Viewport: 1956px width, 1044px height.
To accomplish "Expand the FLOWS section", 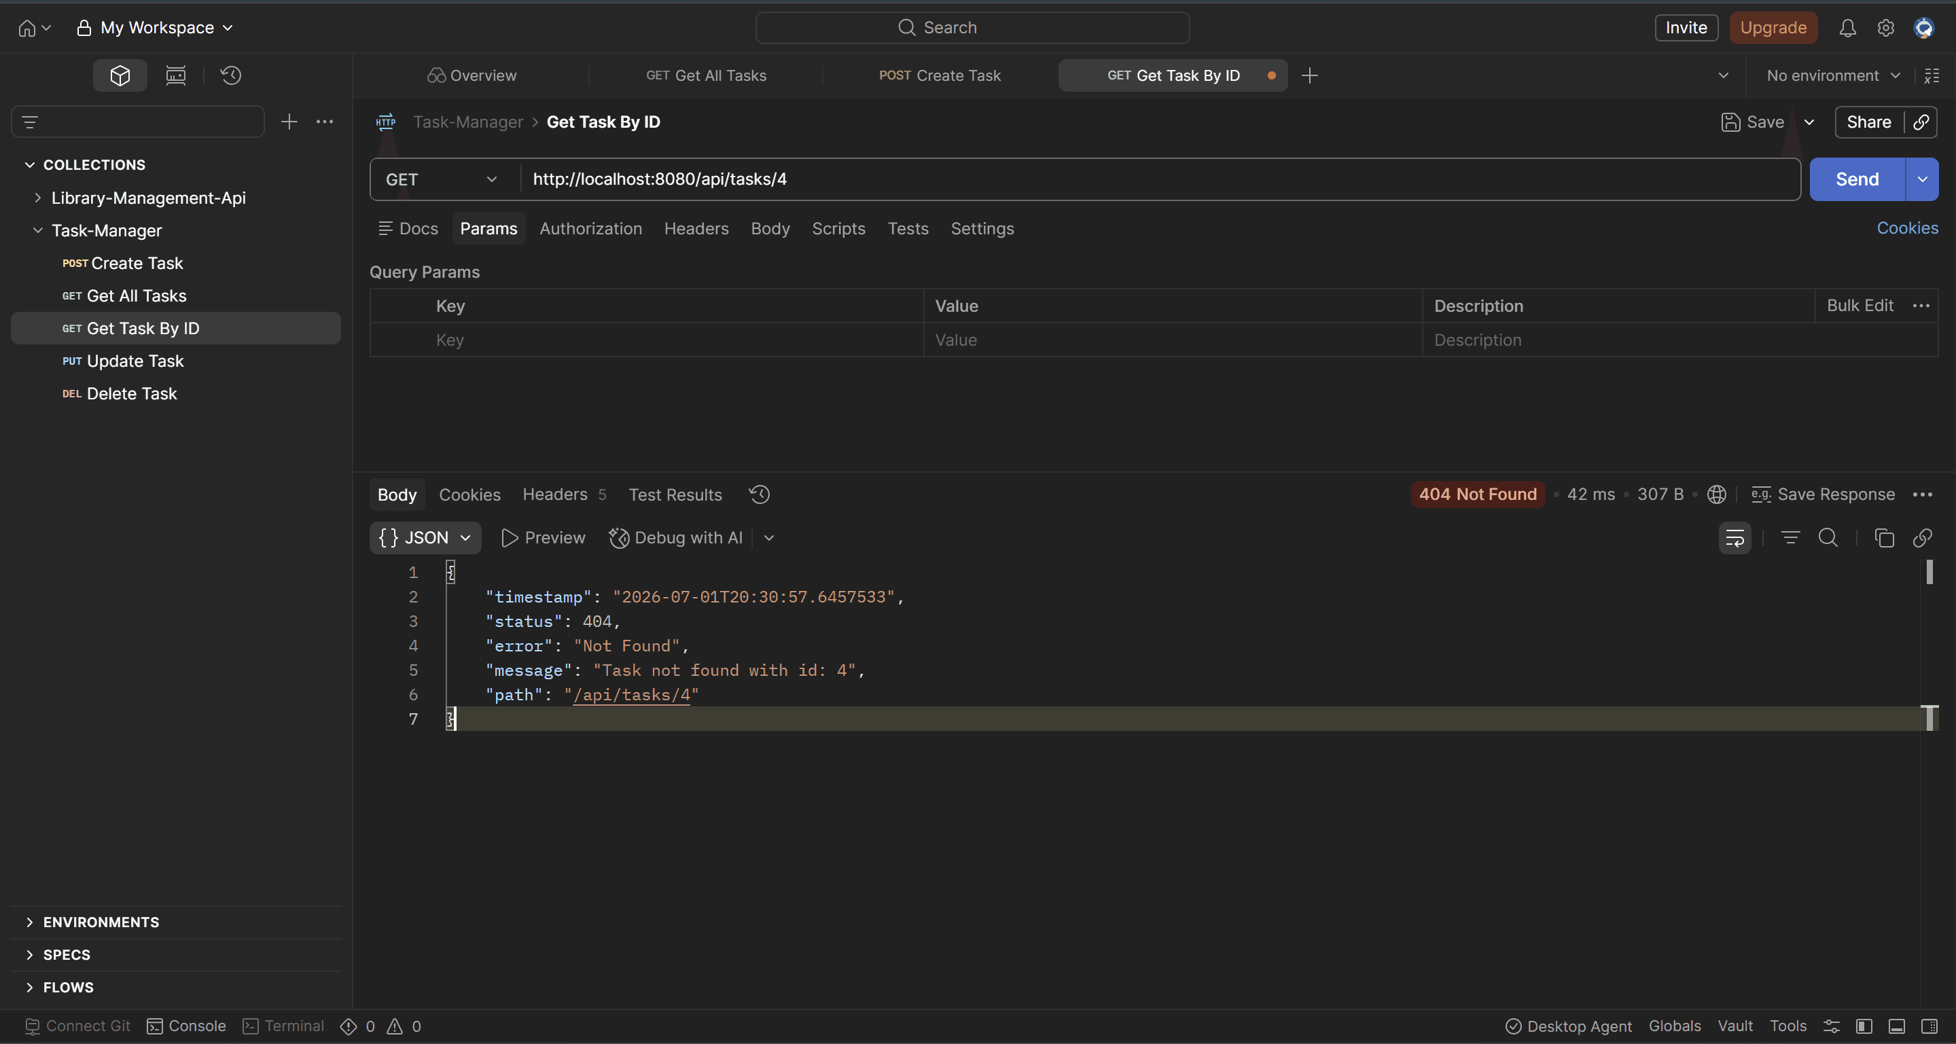I will pyautogui.click(x=30, y=986).
